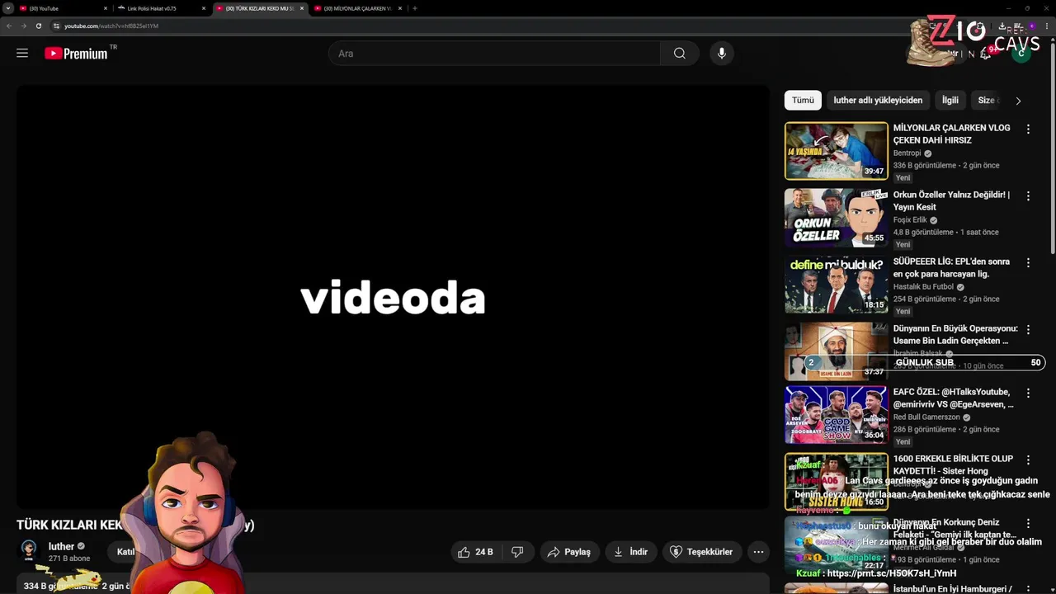Viewport: 1056px width, 594px height.
Task: Go to YouTube Premium home logo
Action: [76, 54]
